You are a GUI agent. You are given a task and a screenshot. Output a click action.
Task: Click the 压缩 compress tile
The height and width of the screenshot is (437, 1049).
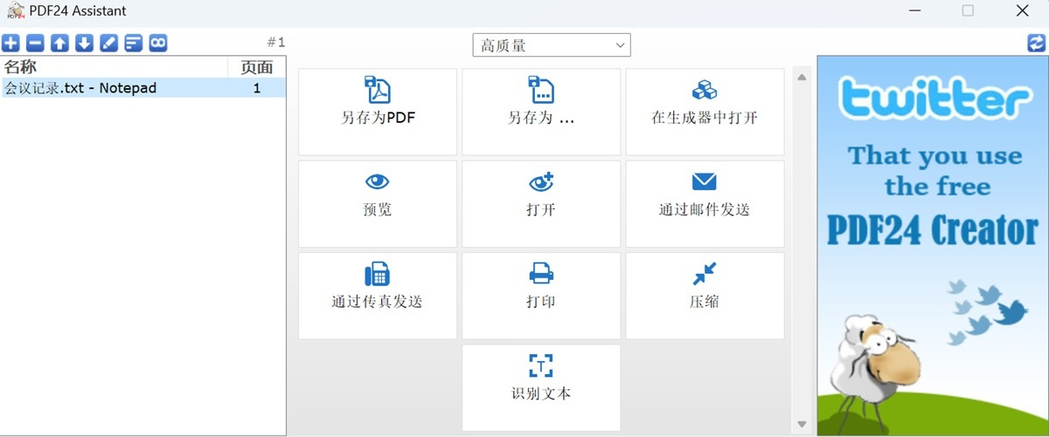(705, 296)
